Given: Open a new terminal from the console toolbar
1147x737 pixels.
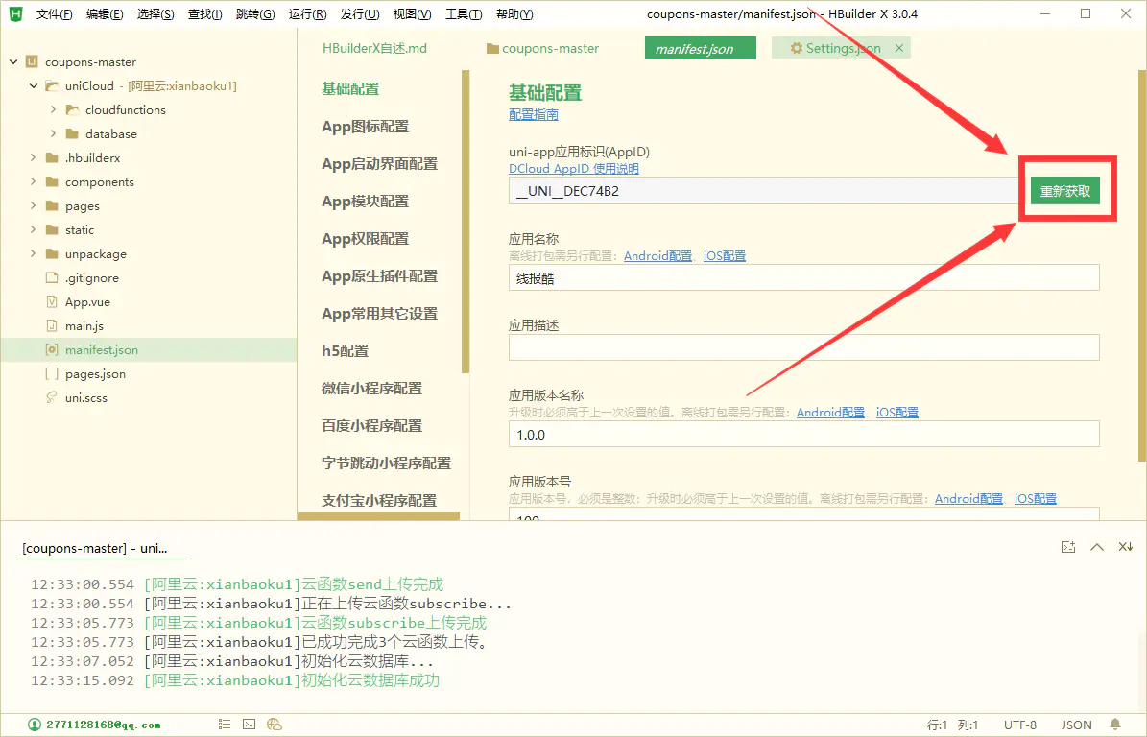Looking at the screenshot, I should pos(1068,547).
